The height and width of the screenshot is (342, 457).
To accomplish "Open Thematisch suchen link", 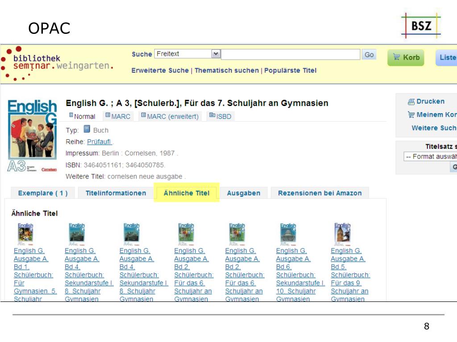I will [x=226, y=70].
